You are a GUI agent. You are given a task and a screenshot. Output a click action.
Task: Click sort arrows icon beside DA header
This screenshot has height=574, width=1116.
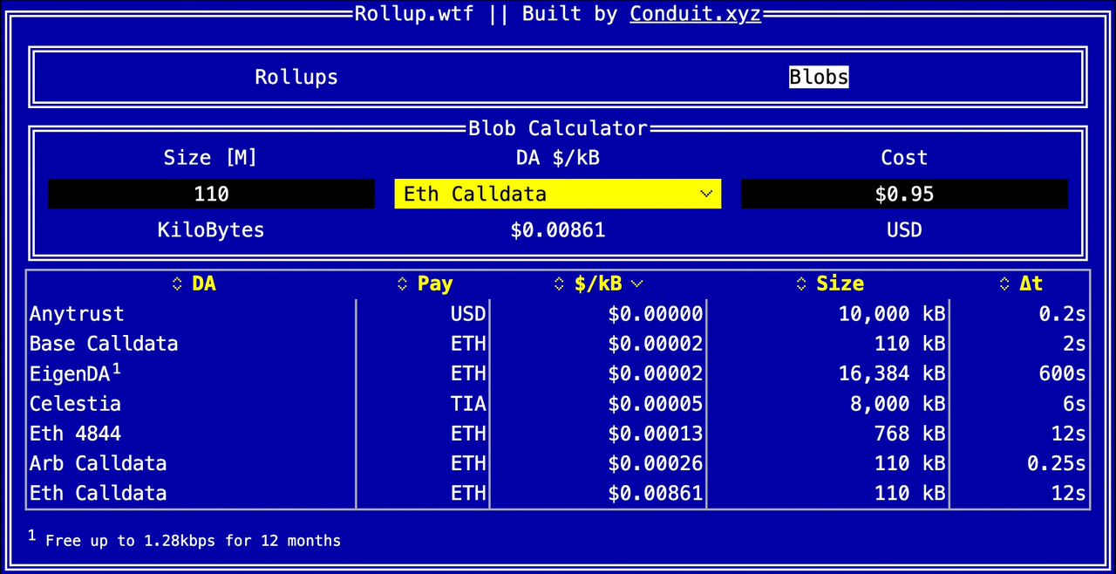(x=177, y=284)
